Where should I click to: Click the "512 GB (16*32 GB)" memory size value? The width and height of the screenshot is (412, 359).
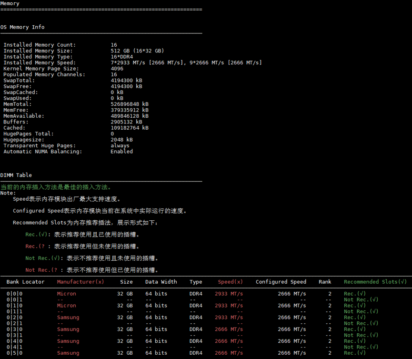click(x=137, y=51)
